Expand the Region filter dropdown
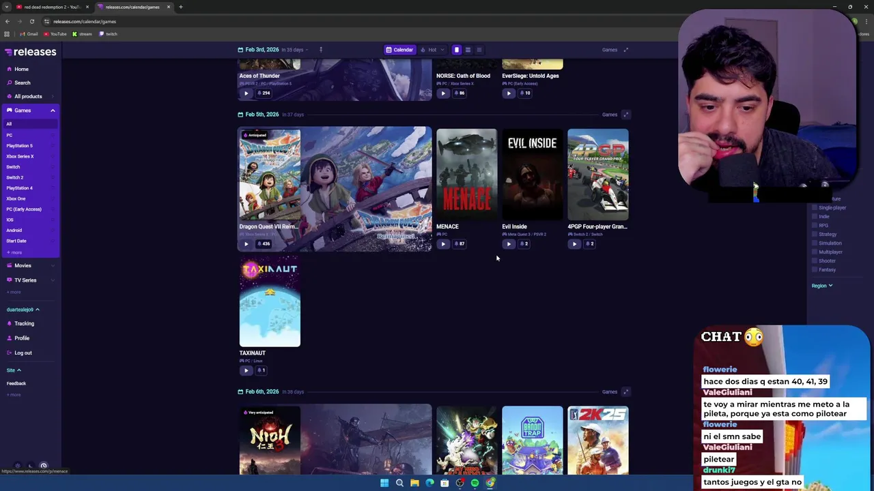874x491 pixels. coord(821,286)
